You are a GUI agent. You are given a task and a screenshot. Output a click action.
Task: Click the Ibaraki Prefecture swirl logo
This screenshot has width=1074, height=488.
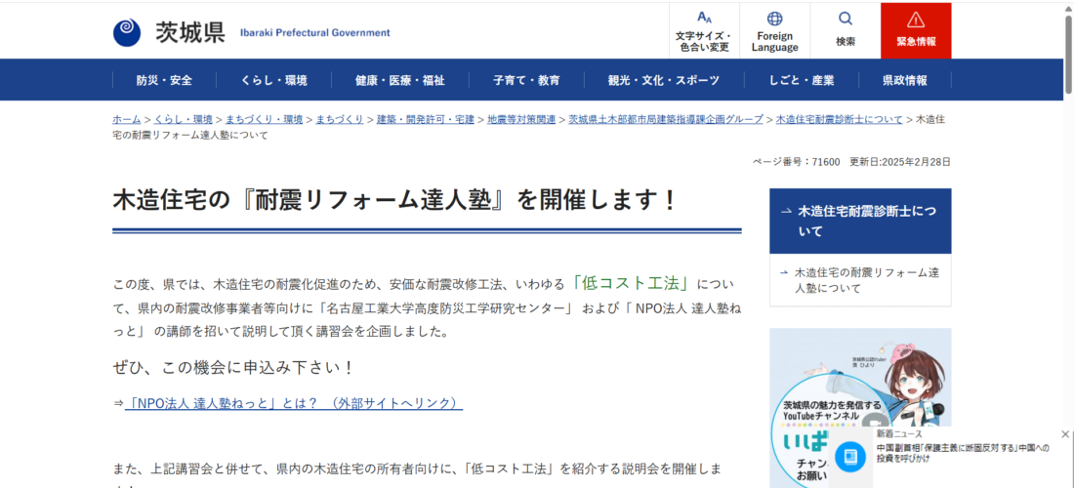pyautogui.click(x=127, y=32)
